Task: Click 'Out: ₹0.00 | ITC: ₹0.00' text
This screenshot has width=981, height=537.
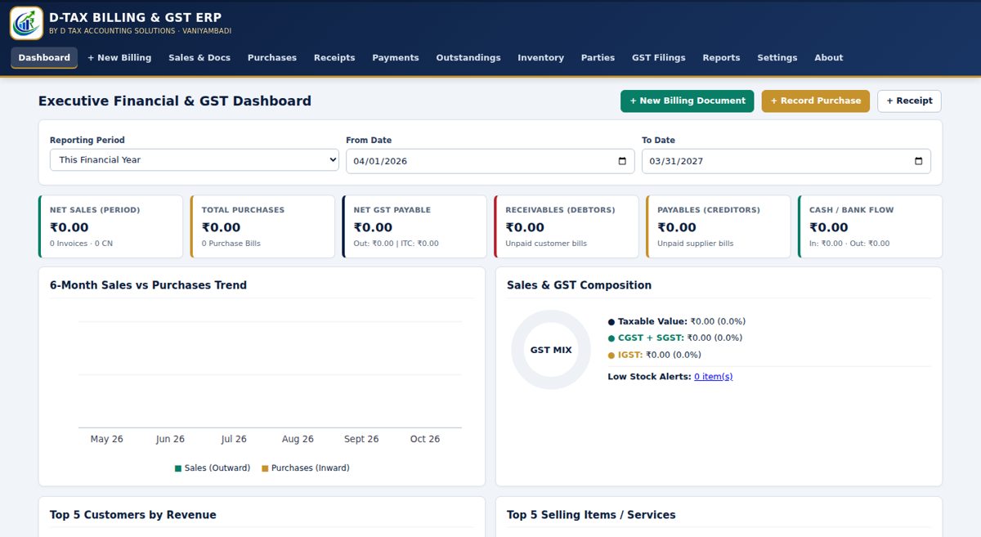Action: 396,244
